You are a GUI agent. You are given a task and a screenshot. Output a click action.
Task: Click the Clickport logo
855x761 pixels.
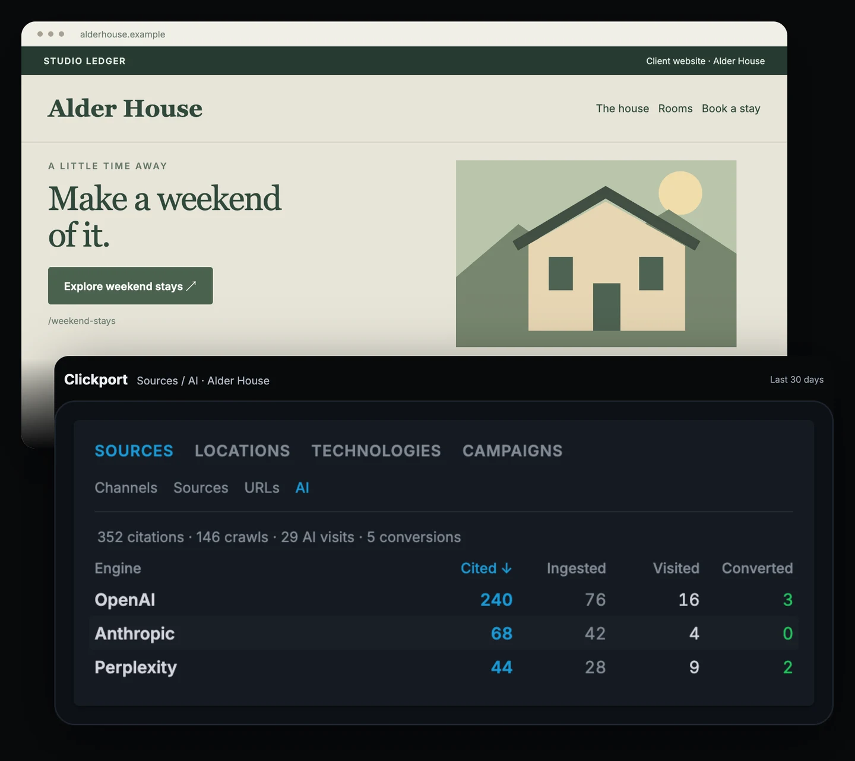pyautogui.click(x=96, y=380)
